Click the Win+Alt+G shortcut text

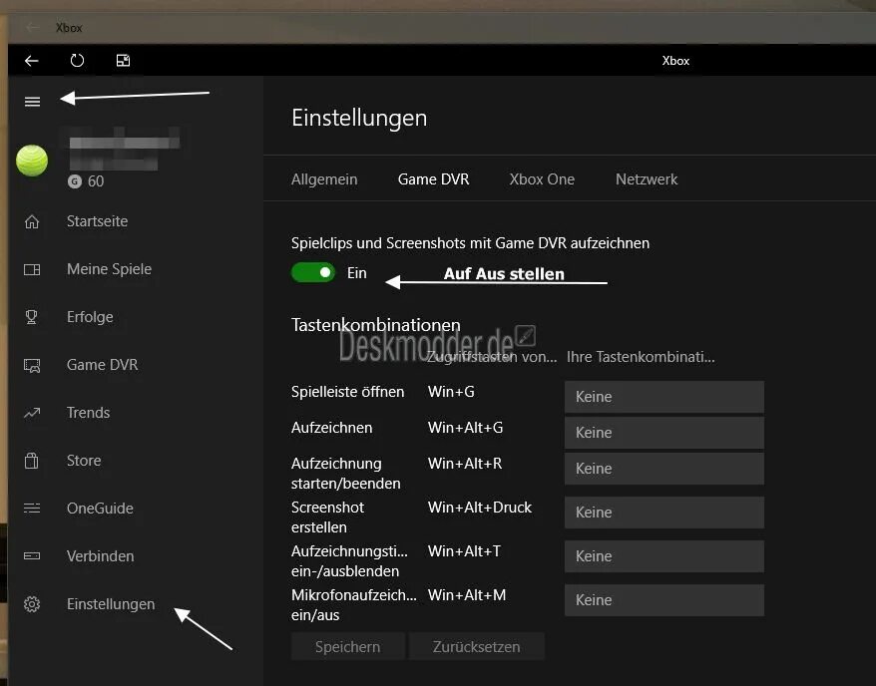point(465,428)
